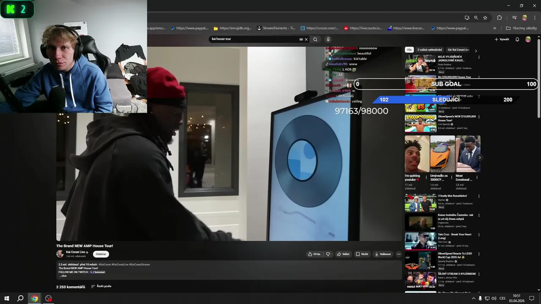
Task: Open the taskbar volume control
Action: coord(494,299)
